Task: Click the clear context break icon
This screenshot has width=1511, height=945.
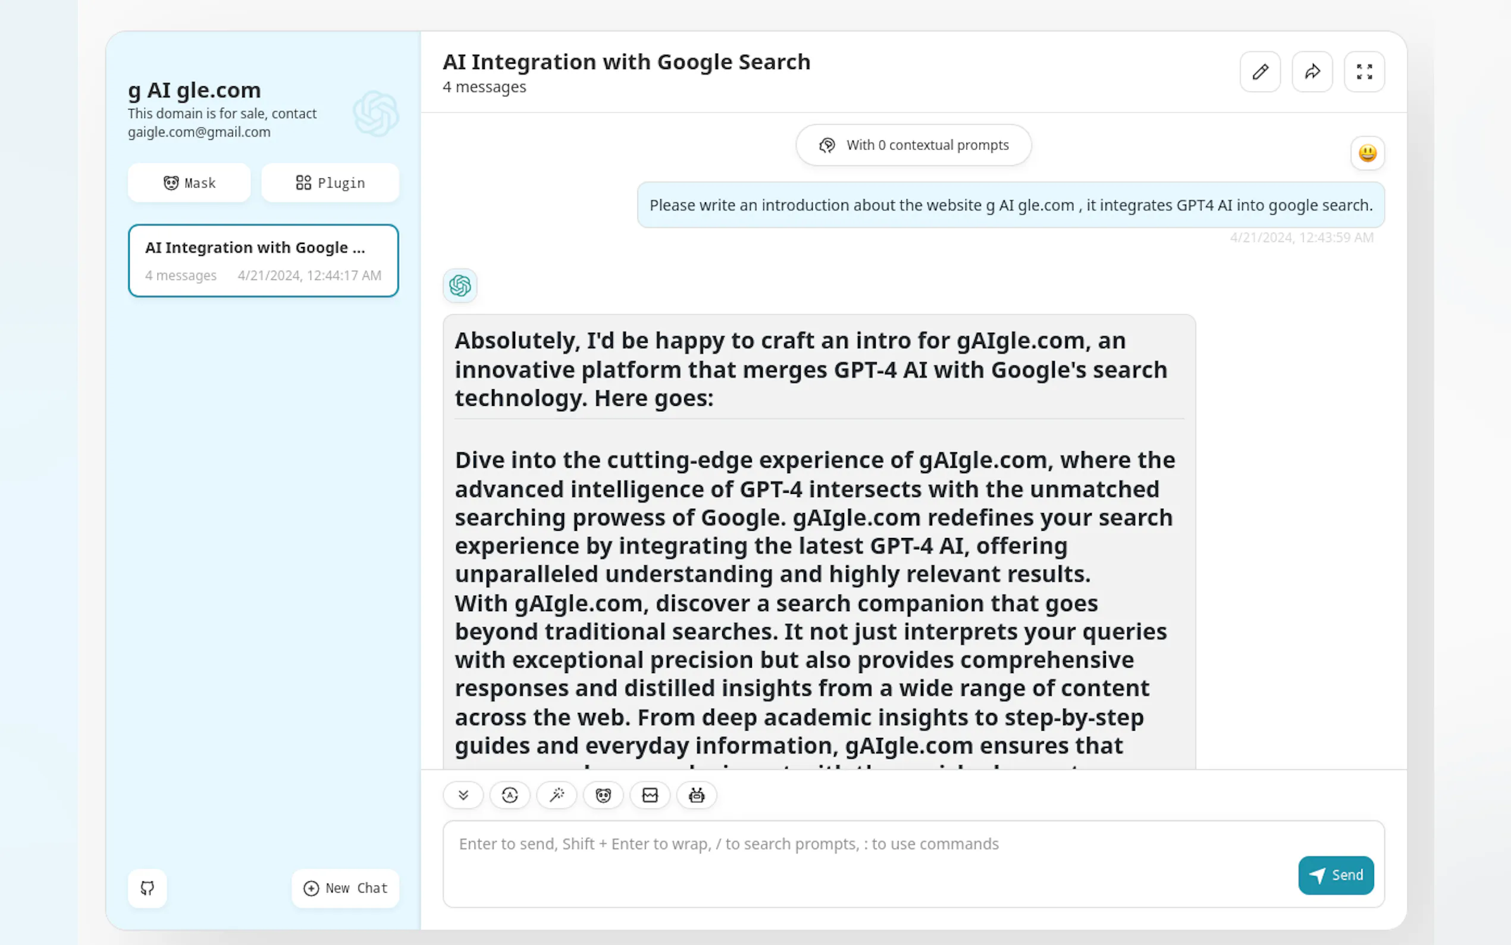Action: point(650,795)
